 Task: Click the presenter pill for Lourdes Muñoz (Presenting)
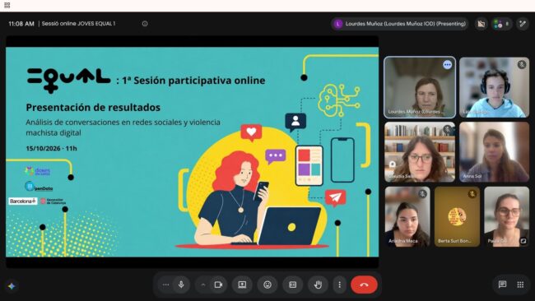pyautogui.click(x=399, y=24)
